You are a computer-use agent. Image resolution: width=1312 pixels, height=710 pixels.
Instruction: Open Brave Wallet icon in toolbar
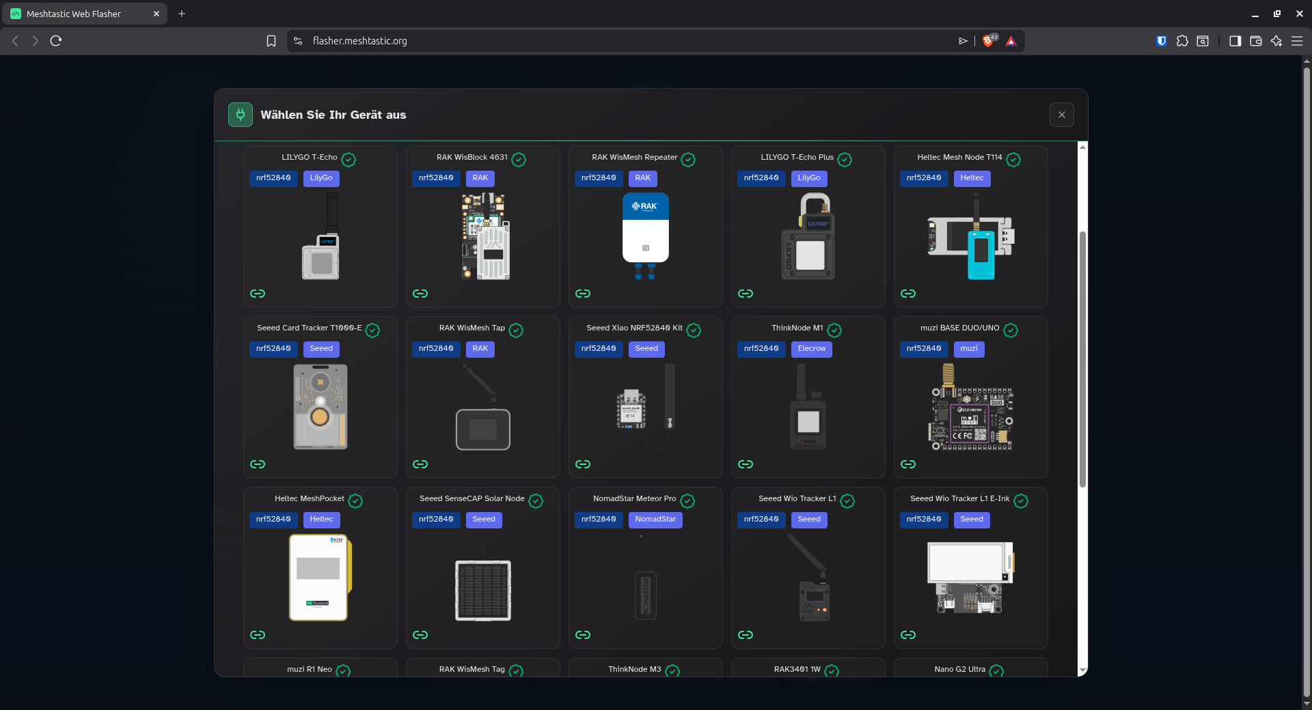coord(1255,41)
